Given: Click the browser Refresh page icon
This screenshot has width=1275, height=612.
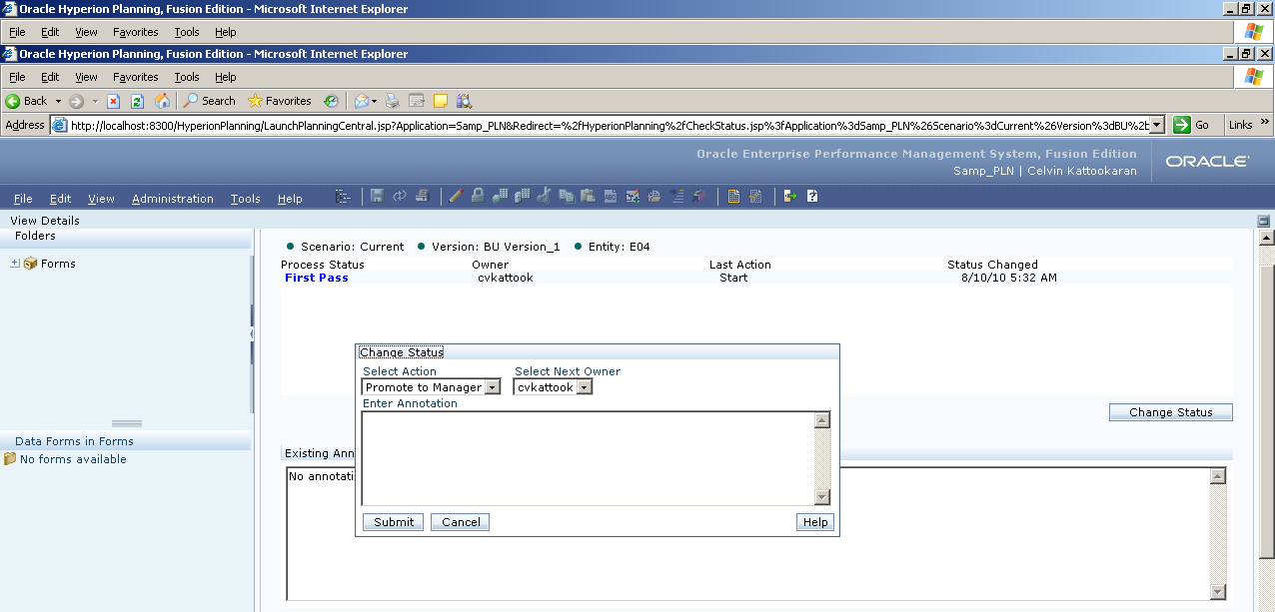Looking at the screenshot, I should click(x=137, y=101).
